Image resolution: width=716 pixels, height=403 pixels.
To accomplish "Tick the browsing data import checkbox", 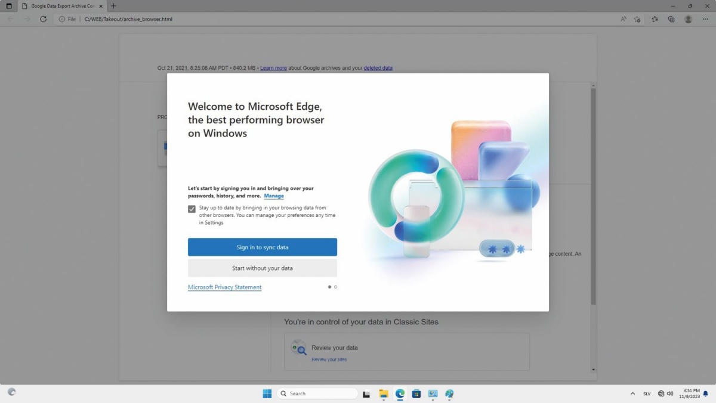I will (x=192, y=209).
